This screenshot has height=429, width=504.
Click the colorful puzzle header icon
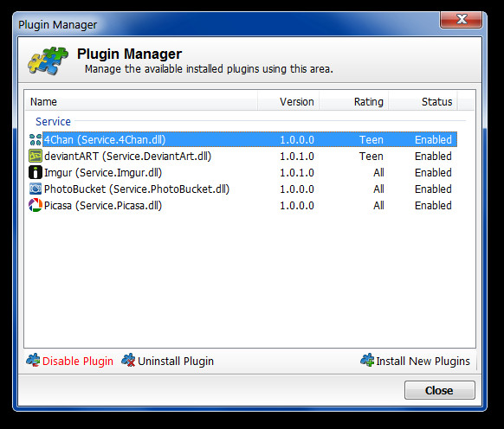pos(48,61)
